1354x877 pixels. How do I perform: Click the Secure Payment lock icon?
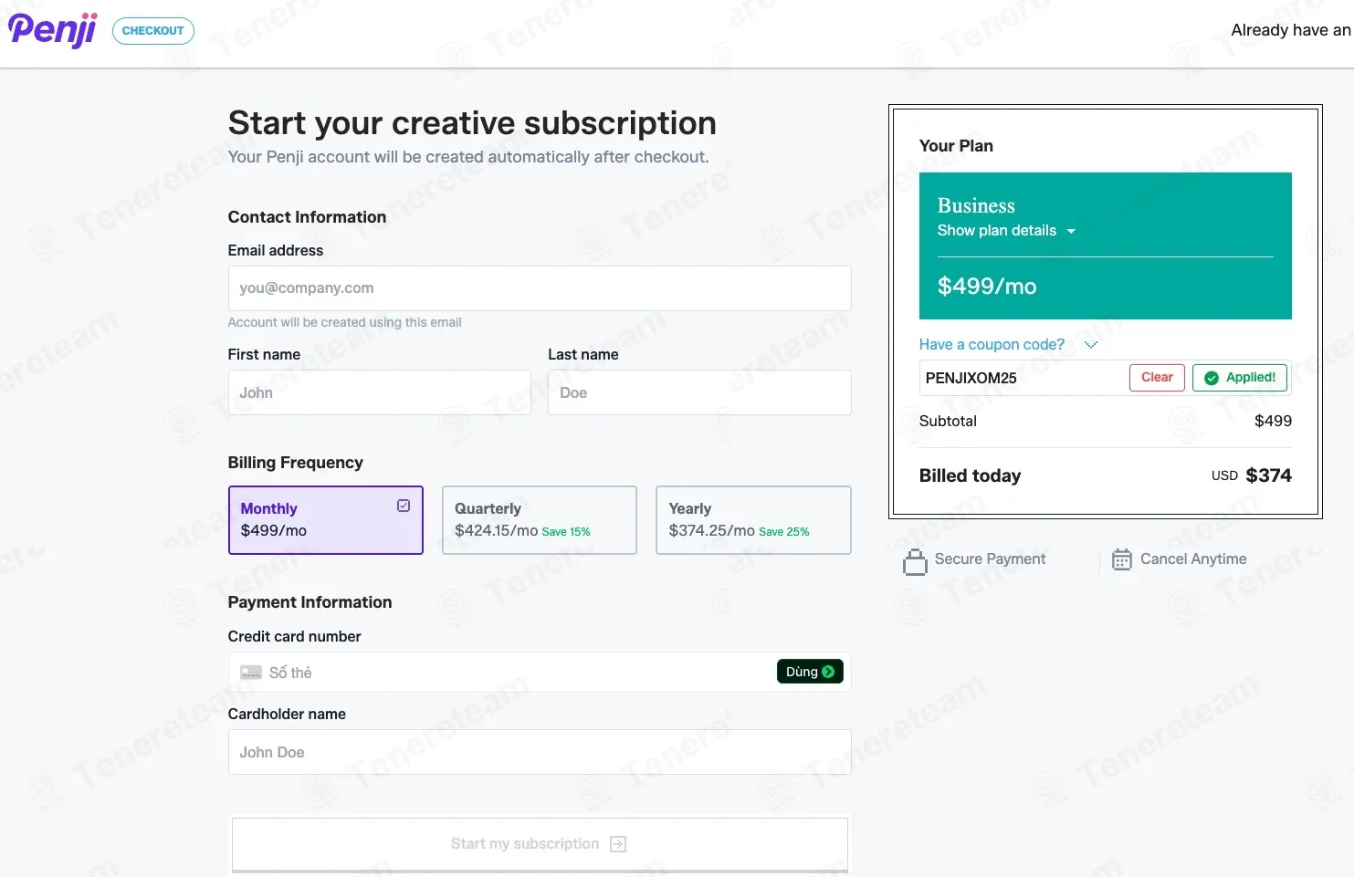tap(915, 561)
